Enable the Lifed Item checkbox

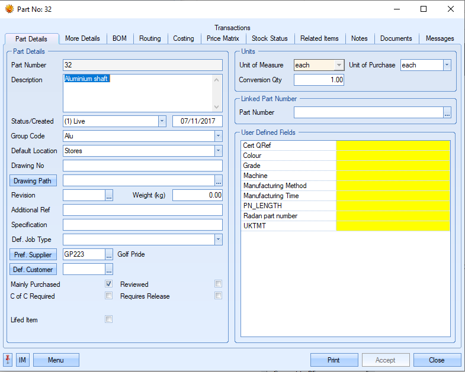point(108,319)
